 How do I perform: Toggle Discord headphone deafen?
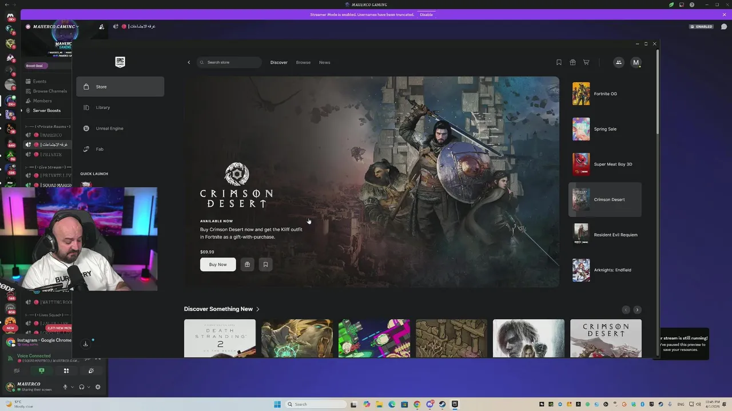click(81, 387)
